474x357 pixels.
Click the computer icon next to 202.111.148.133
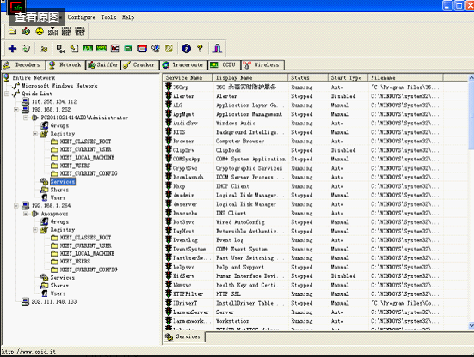pyautogui.click(x=26, y=301)
